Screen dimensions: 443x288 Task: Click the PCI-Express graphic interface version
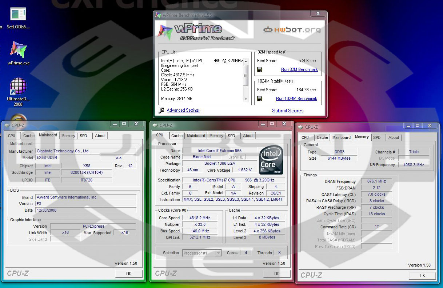(x=93, y=226)
